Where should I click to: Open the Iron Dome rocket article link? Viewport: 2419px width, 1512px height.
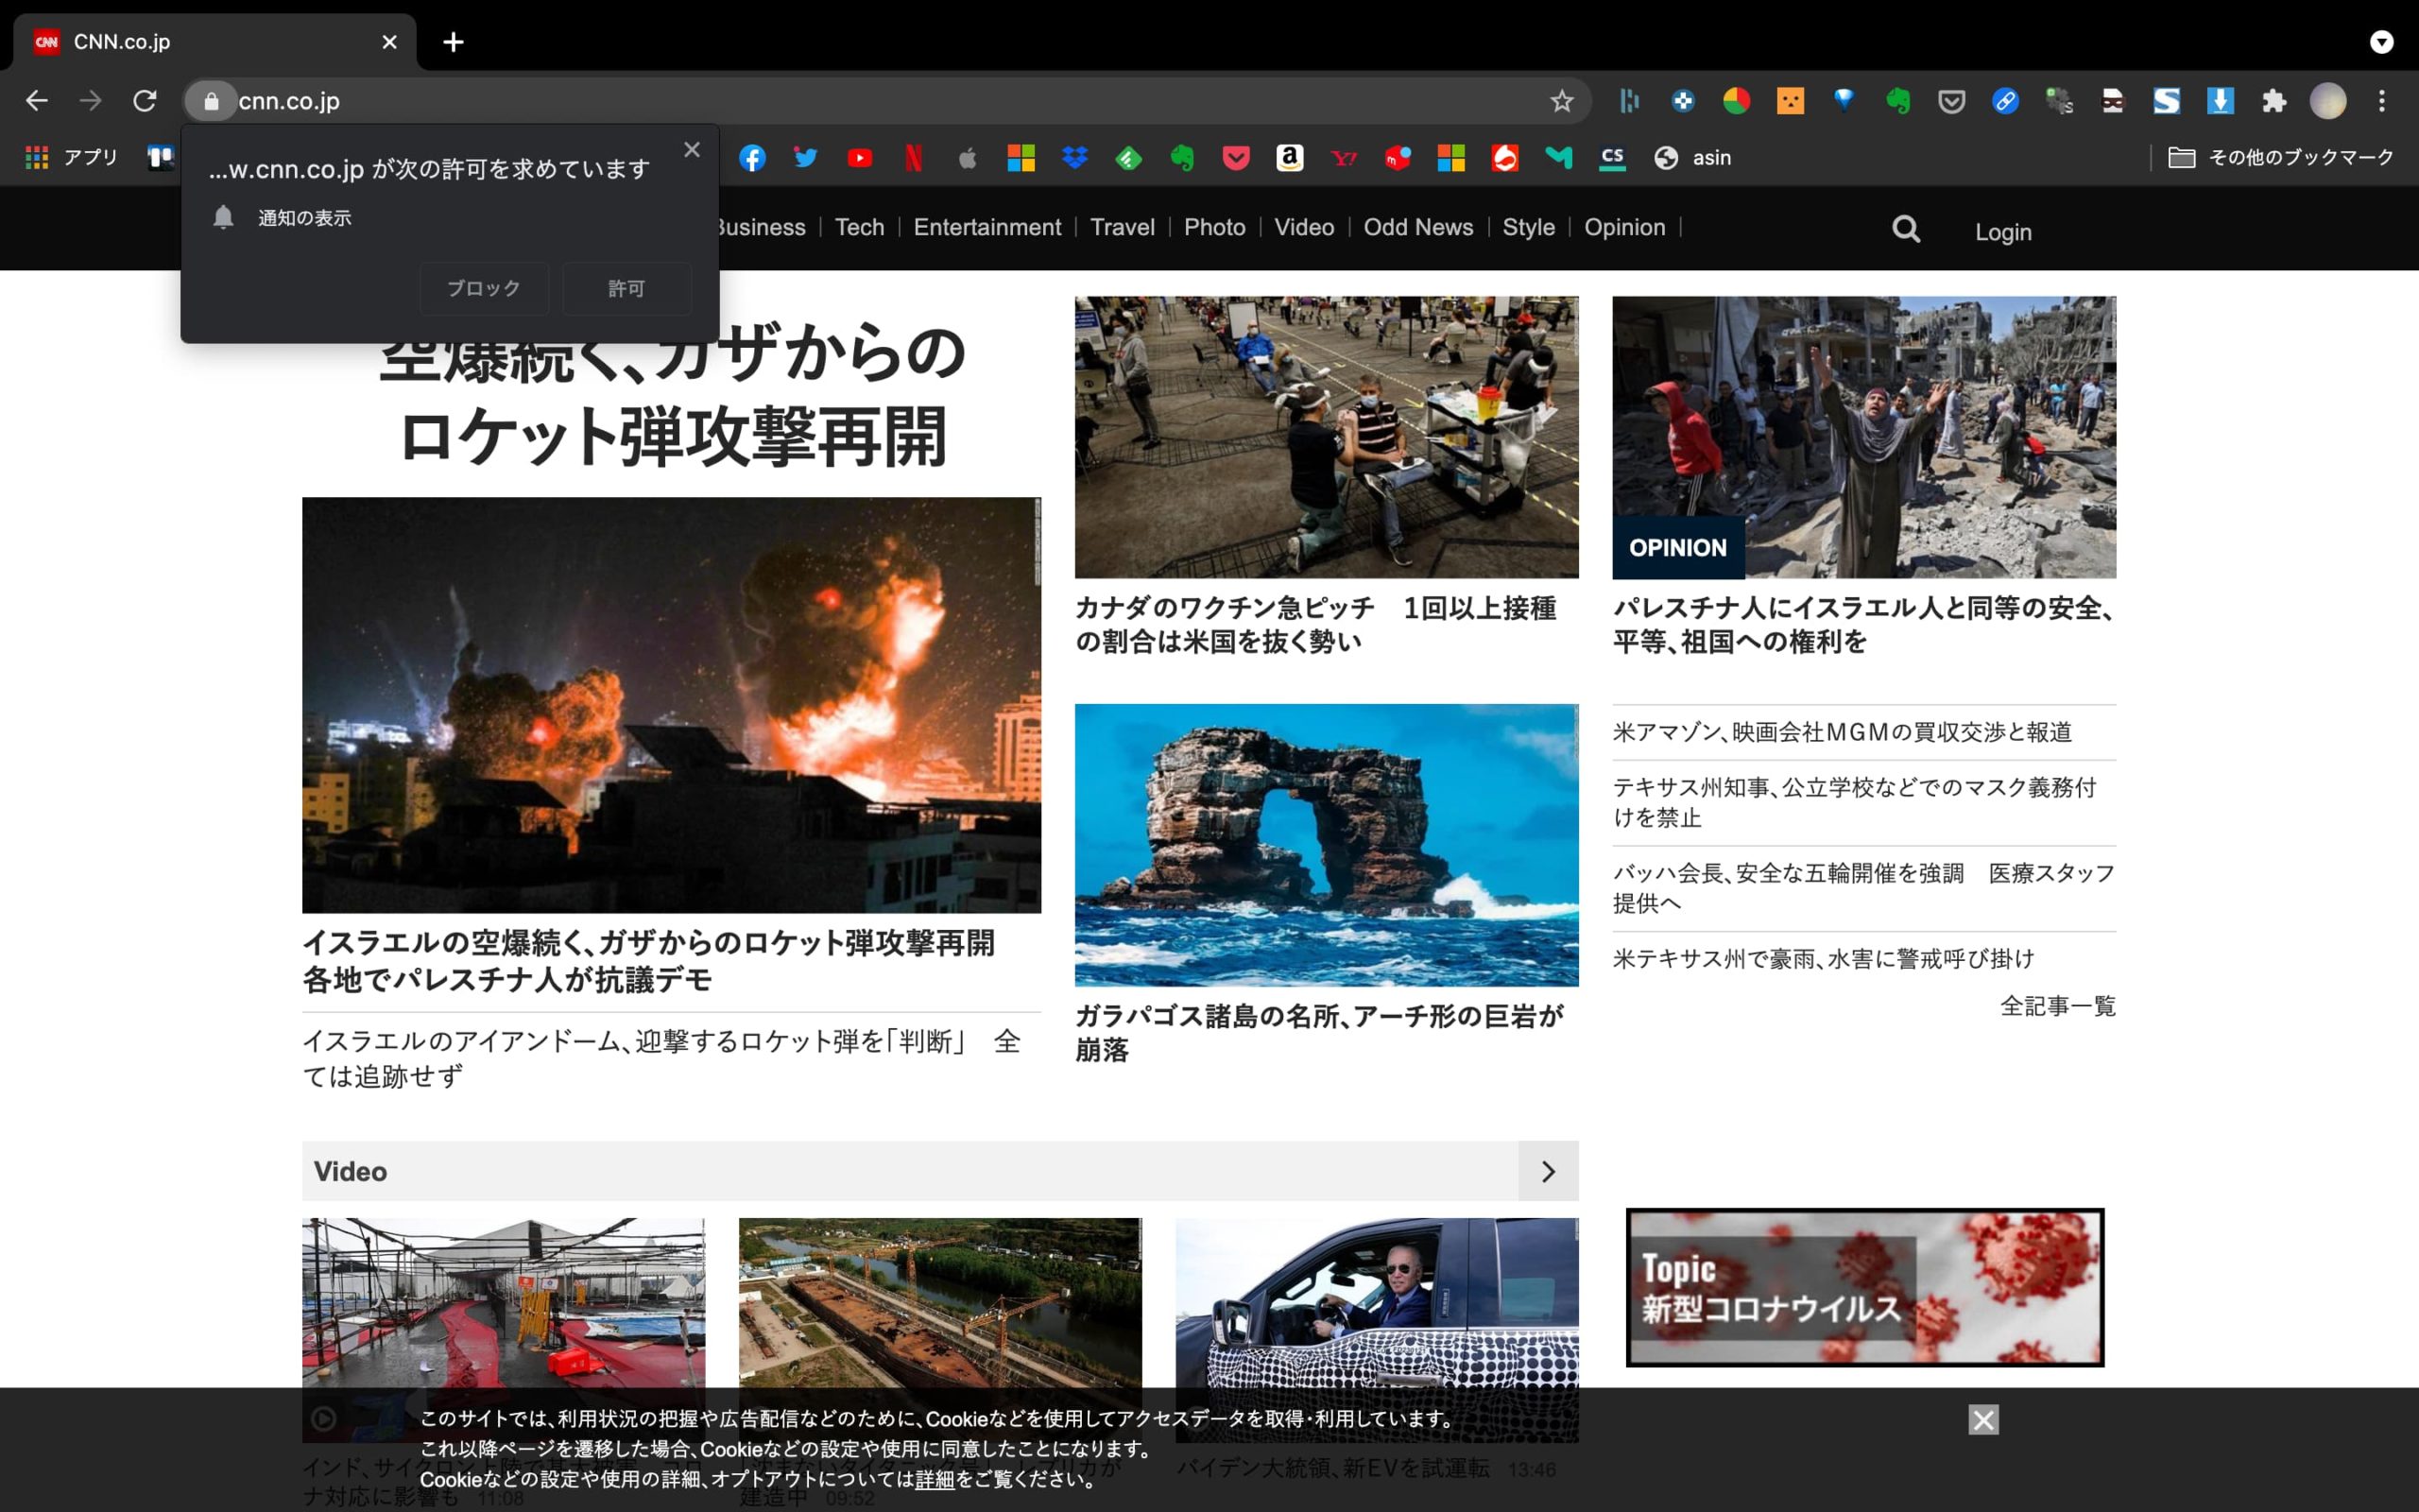(661, 1058)
